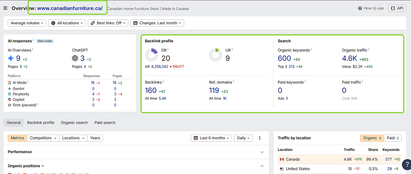Click the AR 8,256,342 rank value
This screenshot has height=174, width=411.
click(160, 67)
